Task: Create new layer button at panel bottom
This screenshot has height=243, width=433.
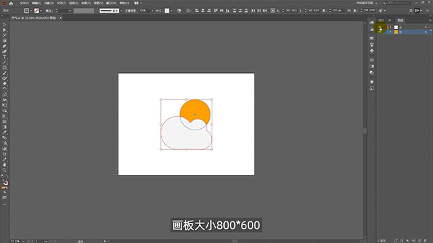Action: (419, 240)
